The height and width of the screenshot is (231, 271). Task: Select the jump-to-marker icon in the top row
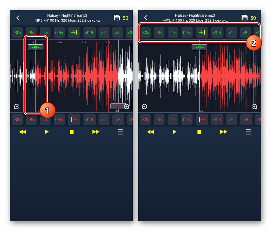[x=74, y=32]
